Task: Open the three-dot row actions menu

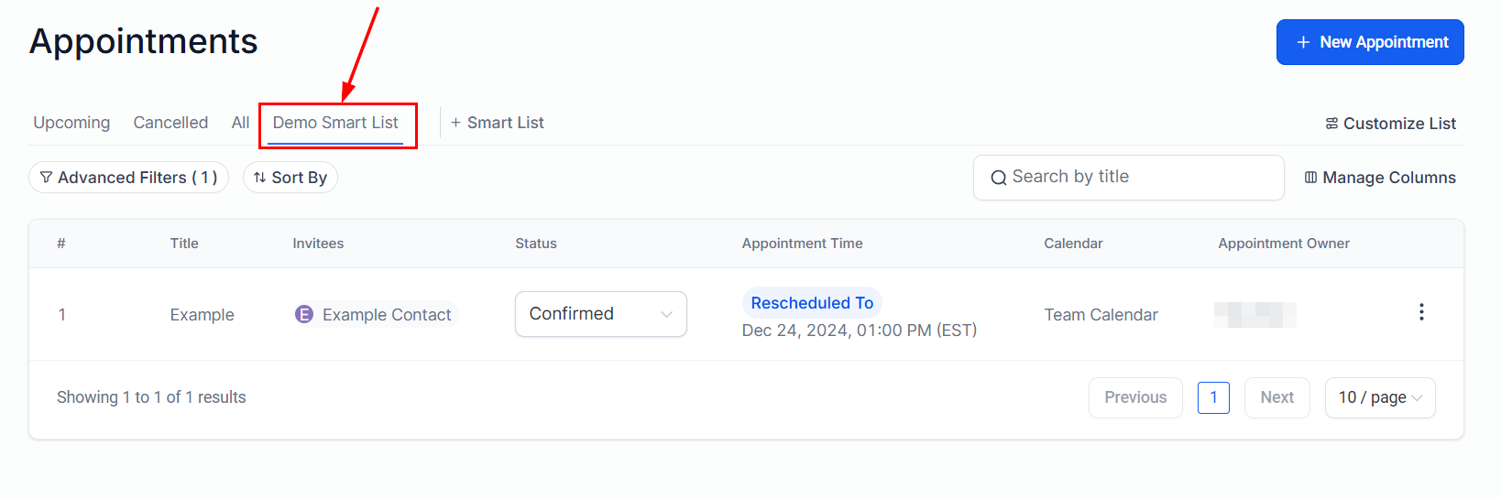Action: tap(1421, 312)
